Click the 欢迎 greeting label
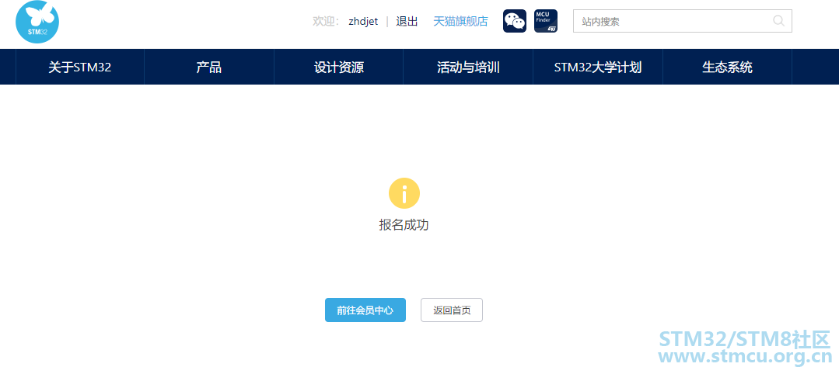The image size is (839, 374). (326, 22)
